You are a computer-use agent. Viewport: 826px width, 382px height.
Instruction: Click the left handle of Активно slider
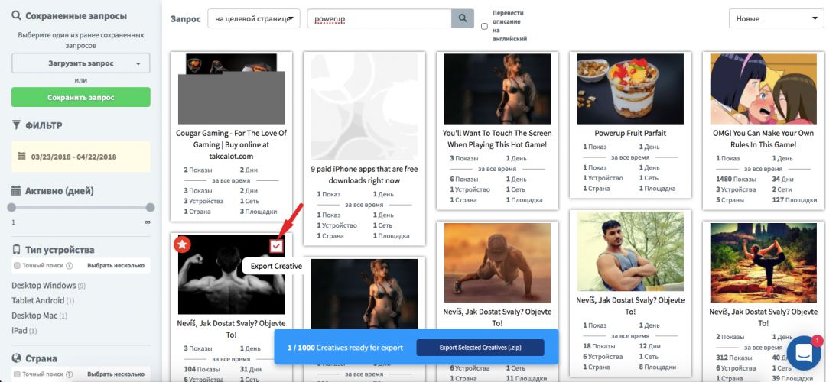[x=11, y=207]
